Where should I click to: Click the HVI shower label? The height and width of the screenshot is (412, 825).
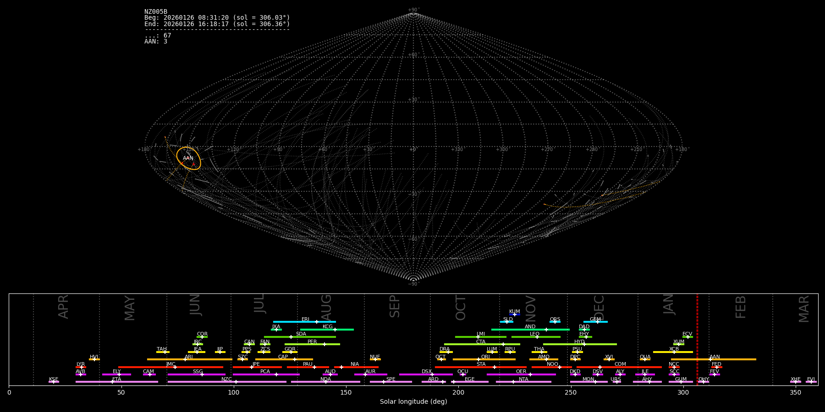pyautogui.click(x=94, y=357)
